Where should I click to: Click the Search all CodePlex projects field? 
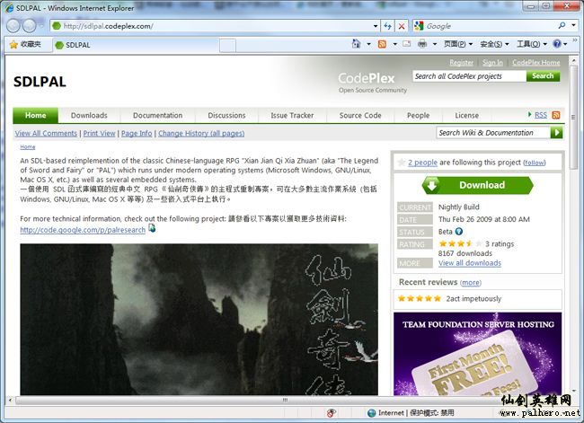[x=468, y=76]
